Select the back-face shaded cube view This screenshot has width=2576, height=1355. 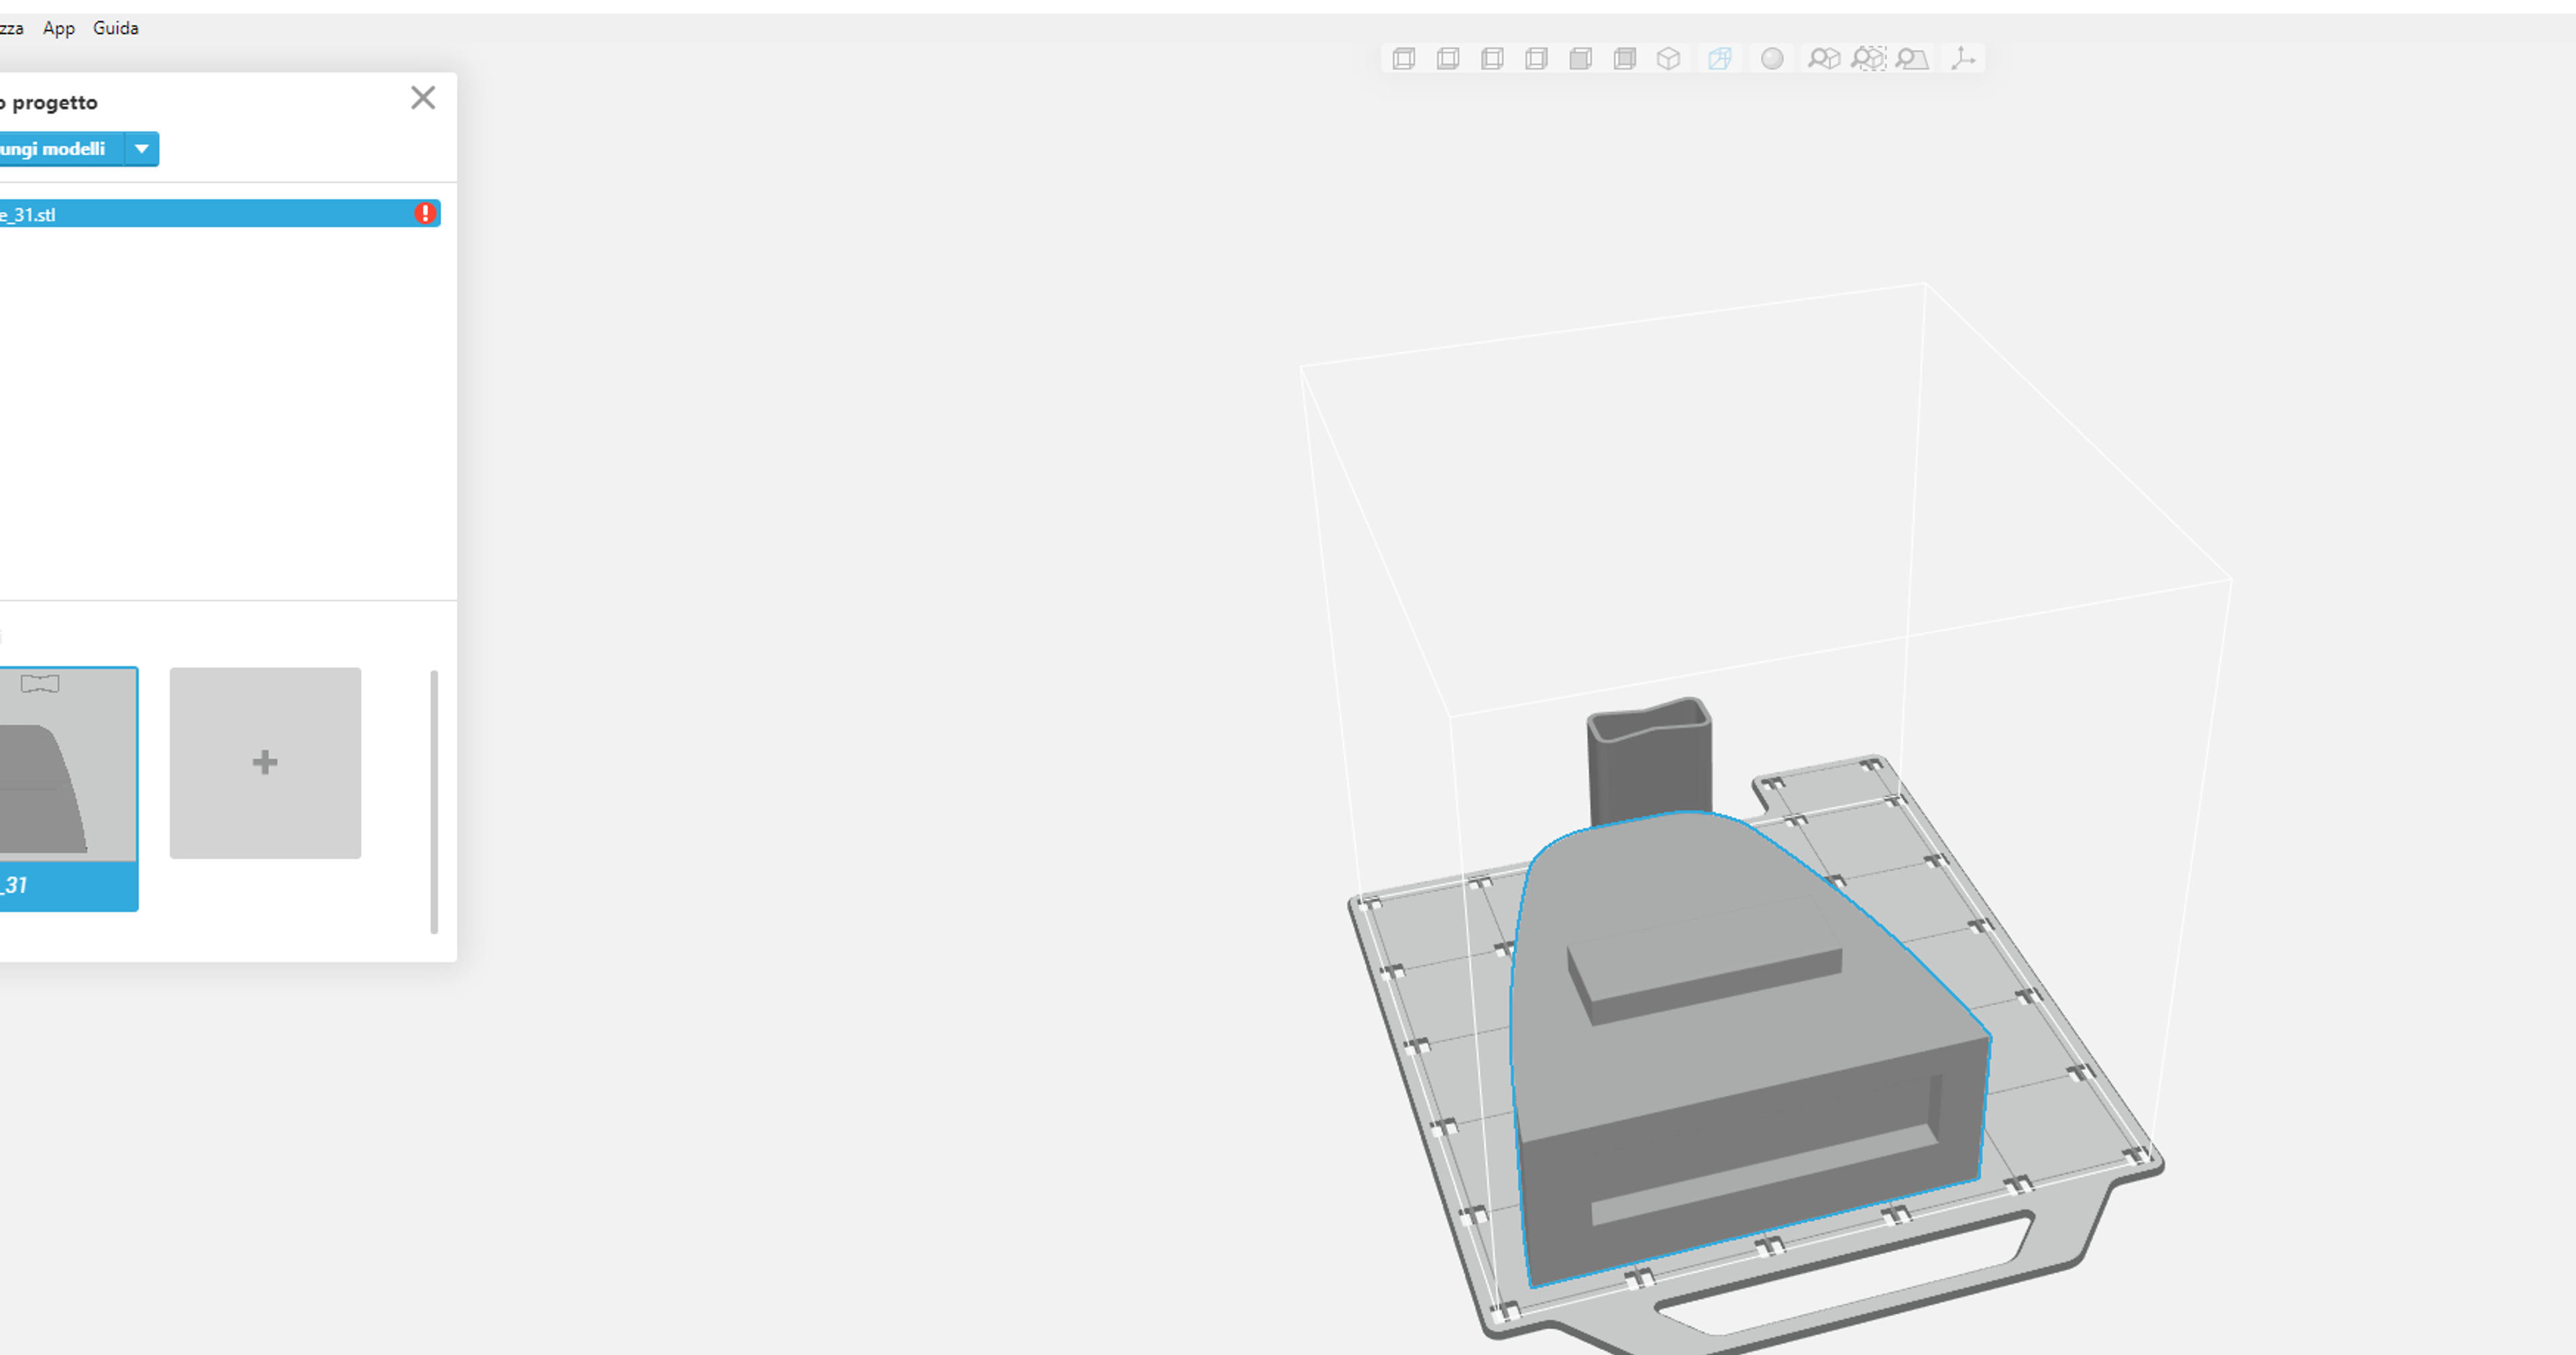coord(1624,59)
